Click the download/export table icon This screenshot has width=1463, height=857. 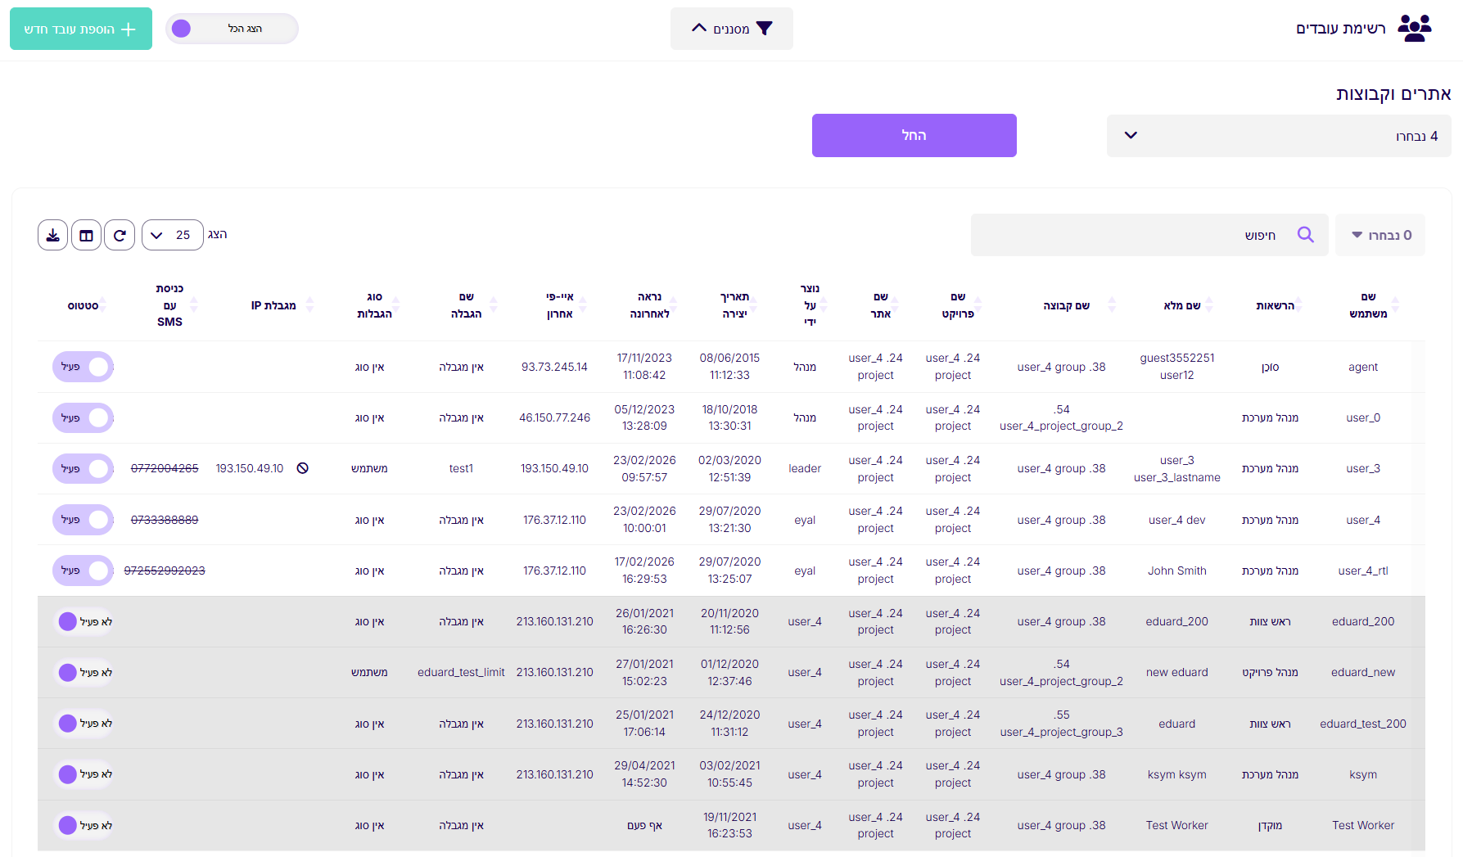52,236
